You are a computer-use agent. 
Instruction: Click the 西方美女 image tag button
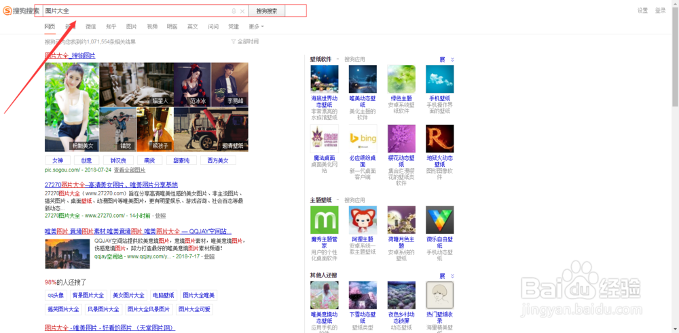point(218,161)
